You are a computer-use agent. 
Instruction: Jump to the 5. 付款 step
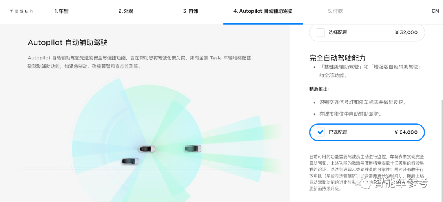pyautogui.click(x=335, y=11)
